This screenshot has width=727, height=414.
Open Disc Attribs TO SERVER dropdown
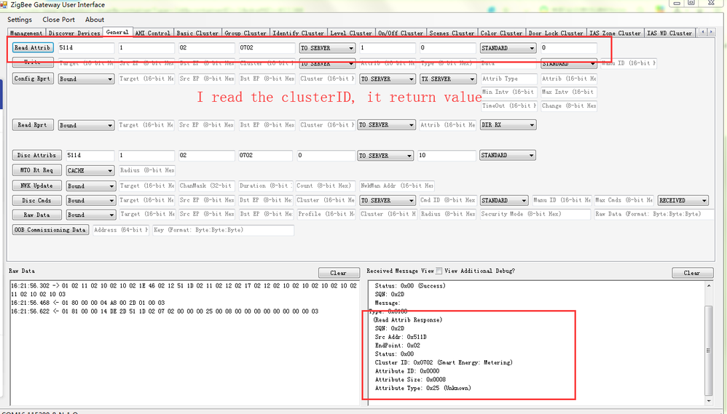click(x=385, y=156)
